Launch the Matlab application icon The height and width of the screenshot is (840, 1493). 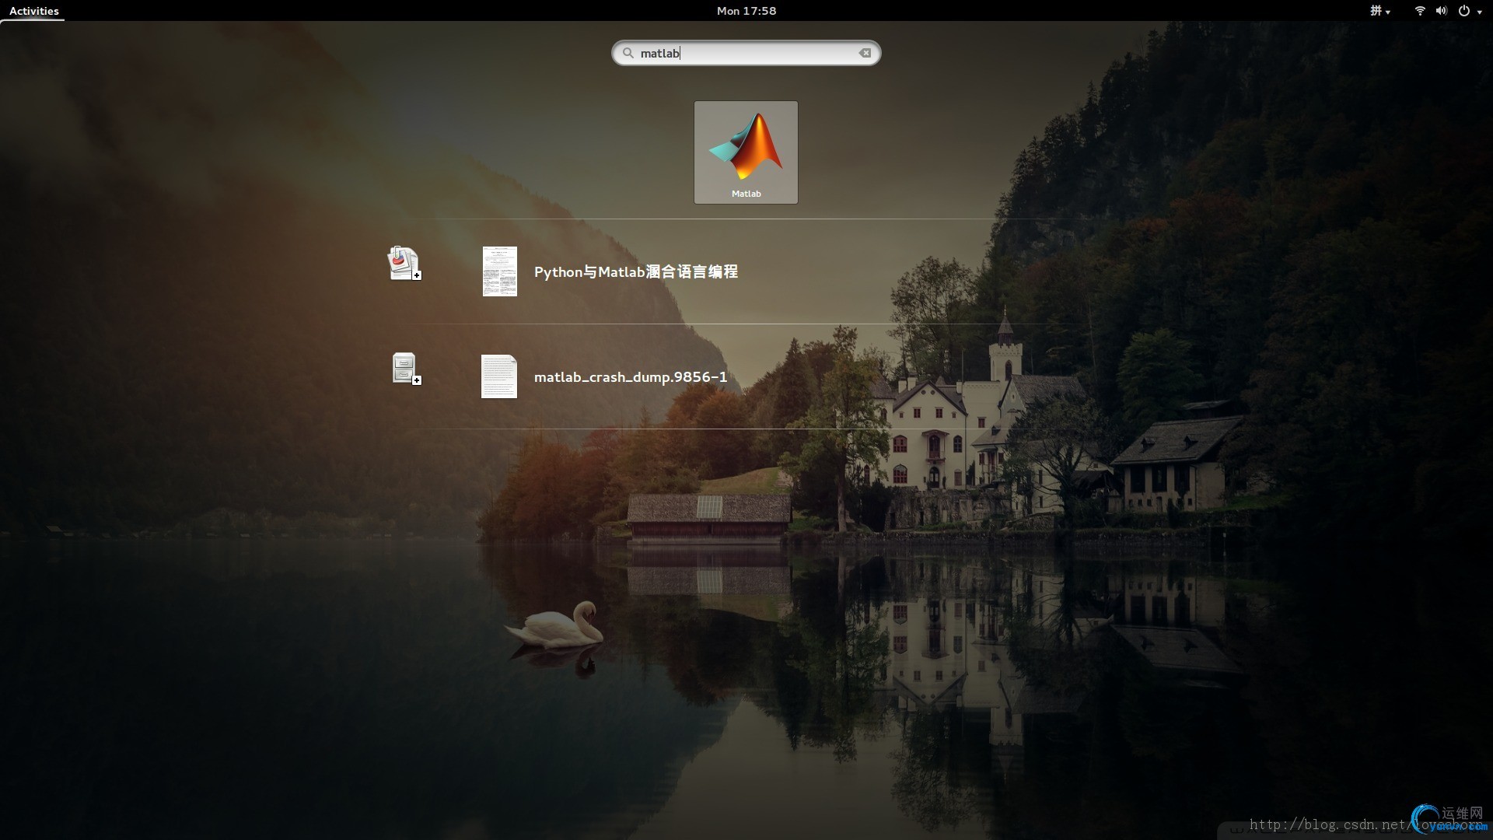point(746,146)
